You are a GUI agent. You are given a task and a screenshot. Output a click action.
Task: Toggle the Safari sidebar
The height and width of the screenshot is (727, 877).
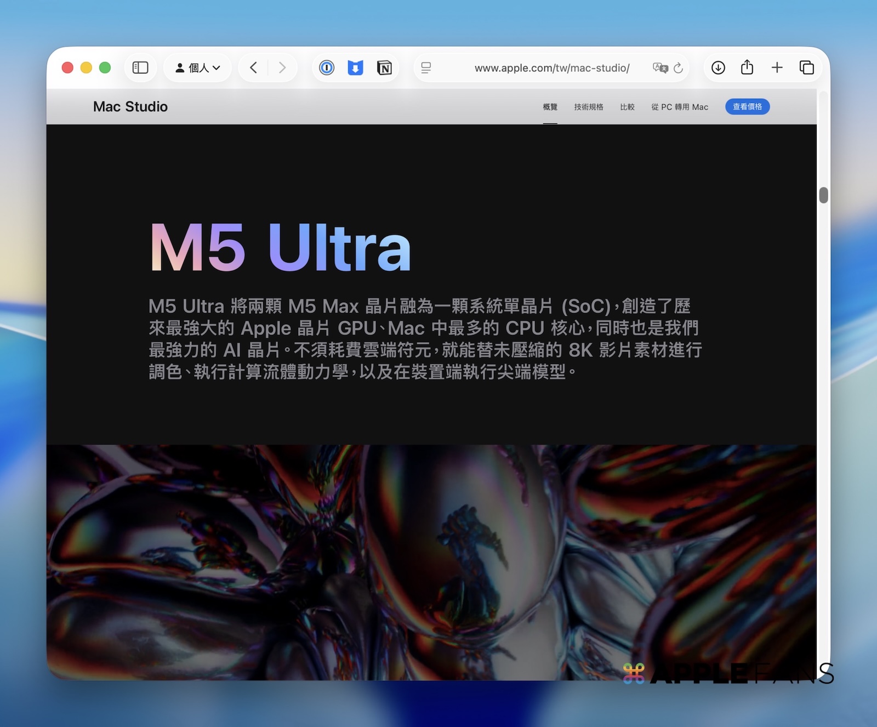[x=140, y=67]
